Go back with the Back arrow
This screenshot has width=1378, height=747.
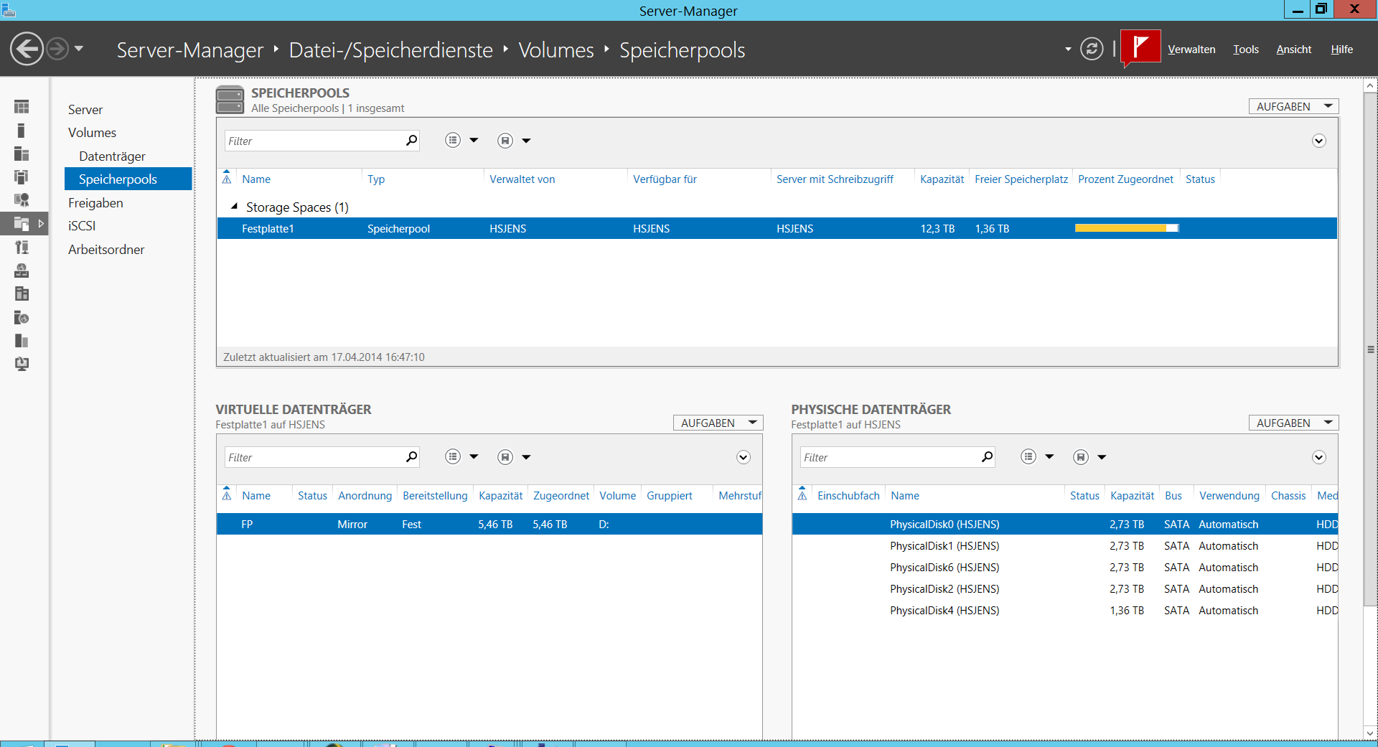(x=27, y=49)
